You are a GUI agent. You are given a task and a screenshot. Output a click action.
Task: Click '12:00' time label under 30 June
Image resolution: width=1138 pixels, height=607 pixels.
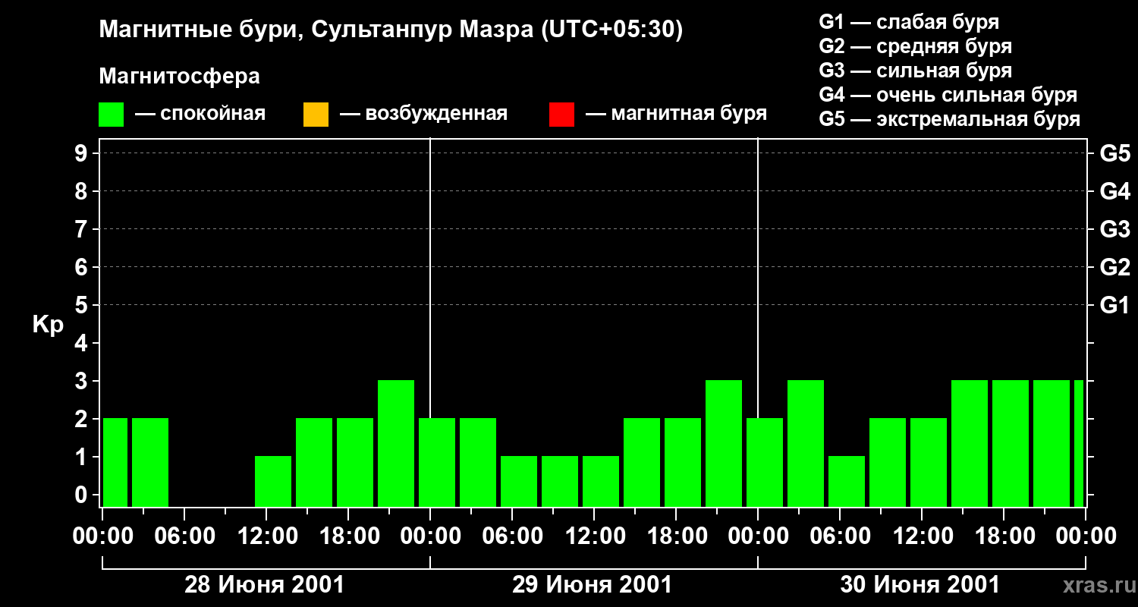pyautogui.click(x=922, y=536)
